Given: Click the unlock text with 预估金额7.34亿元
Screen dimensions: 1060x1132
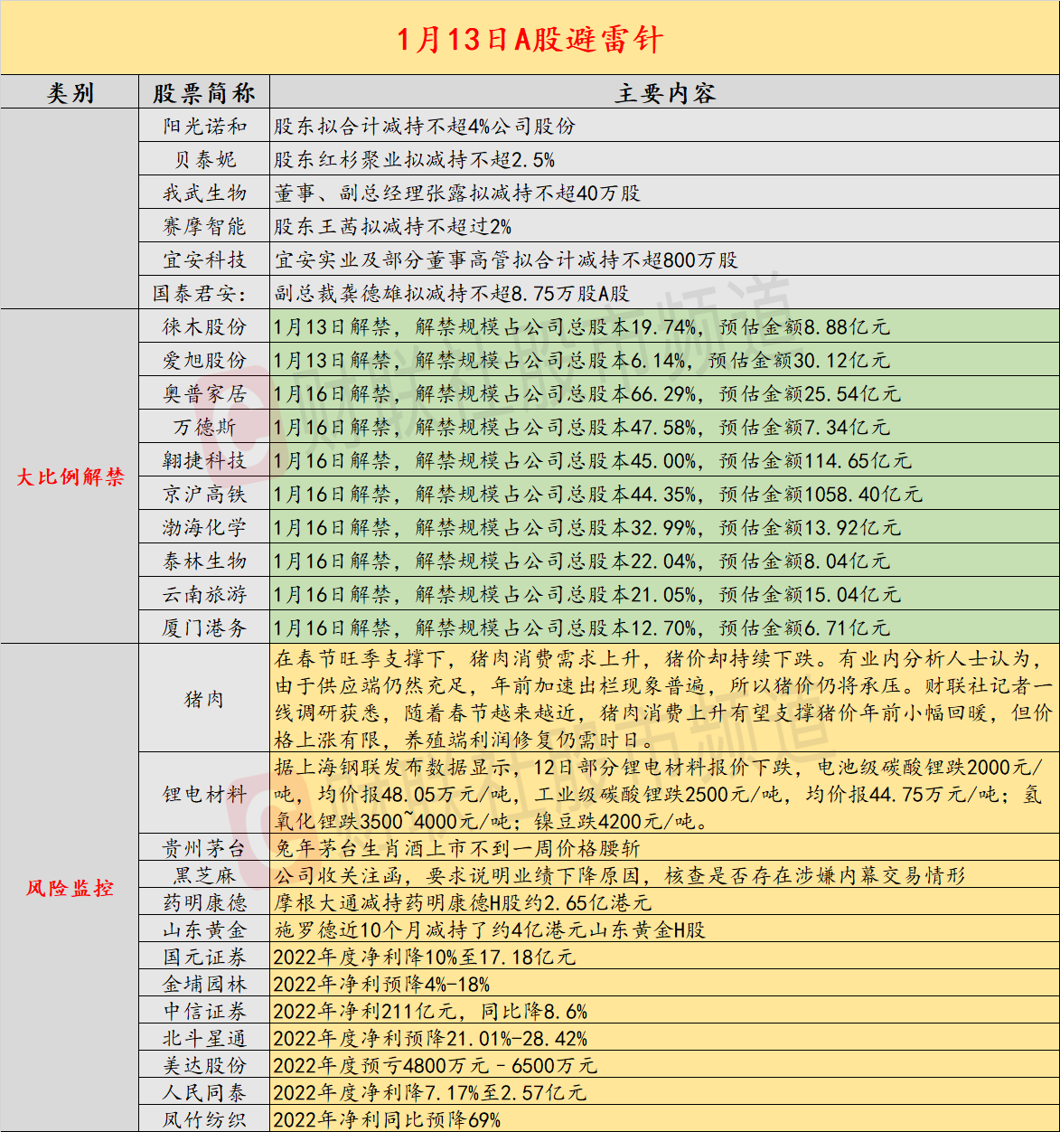Looking at the screenshot, I should coord(582,427).
